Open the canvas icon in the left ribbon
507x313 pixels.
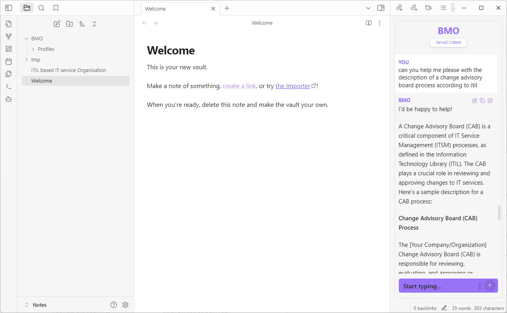9,49
